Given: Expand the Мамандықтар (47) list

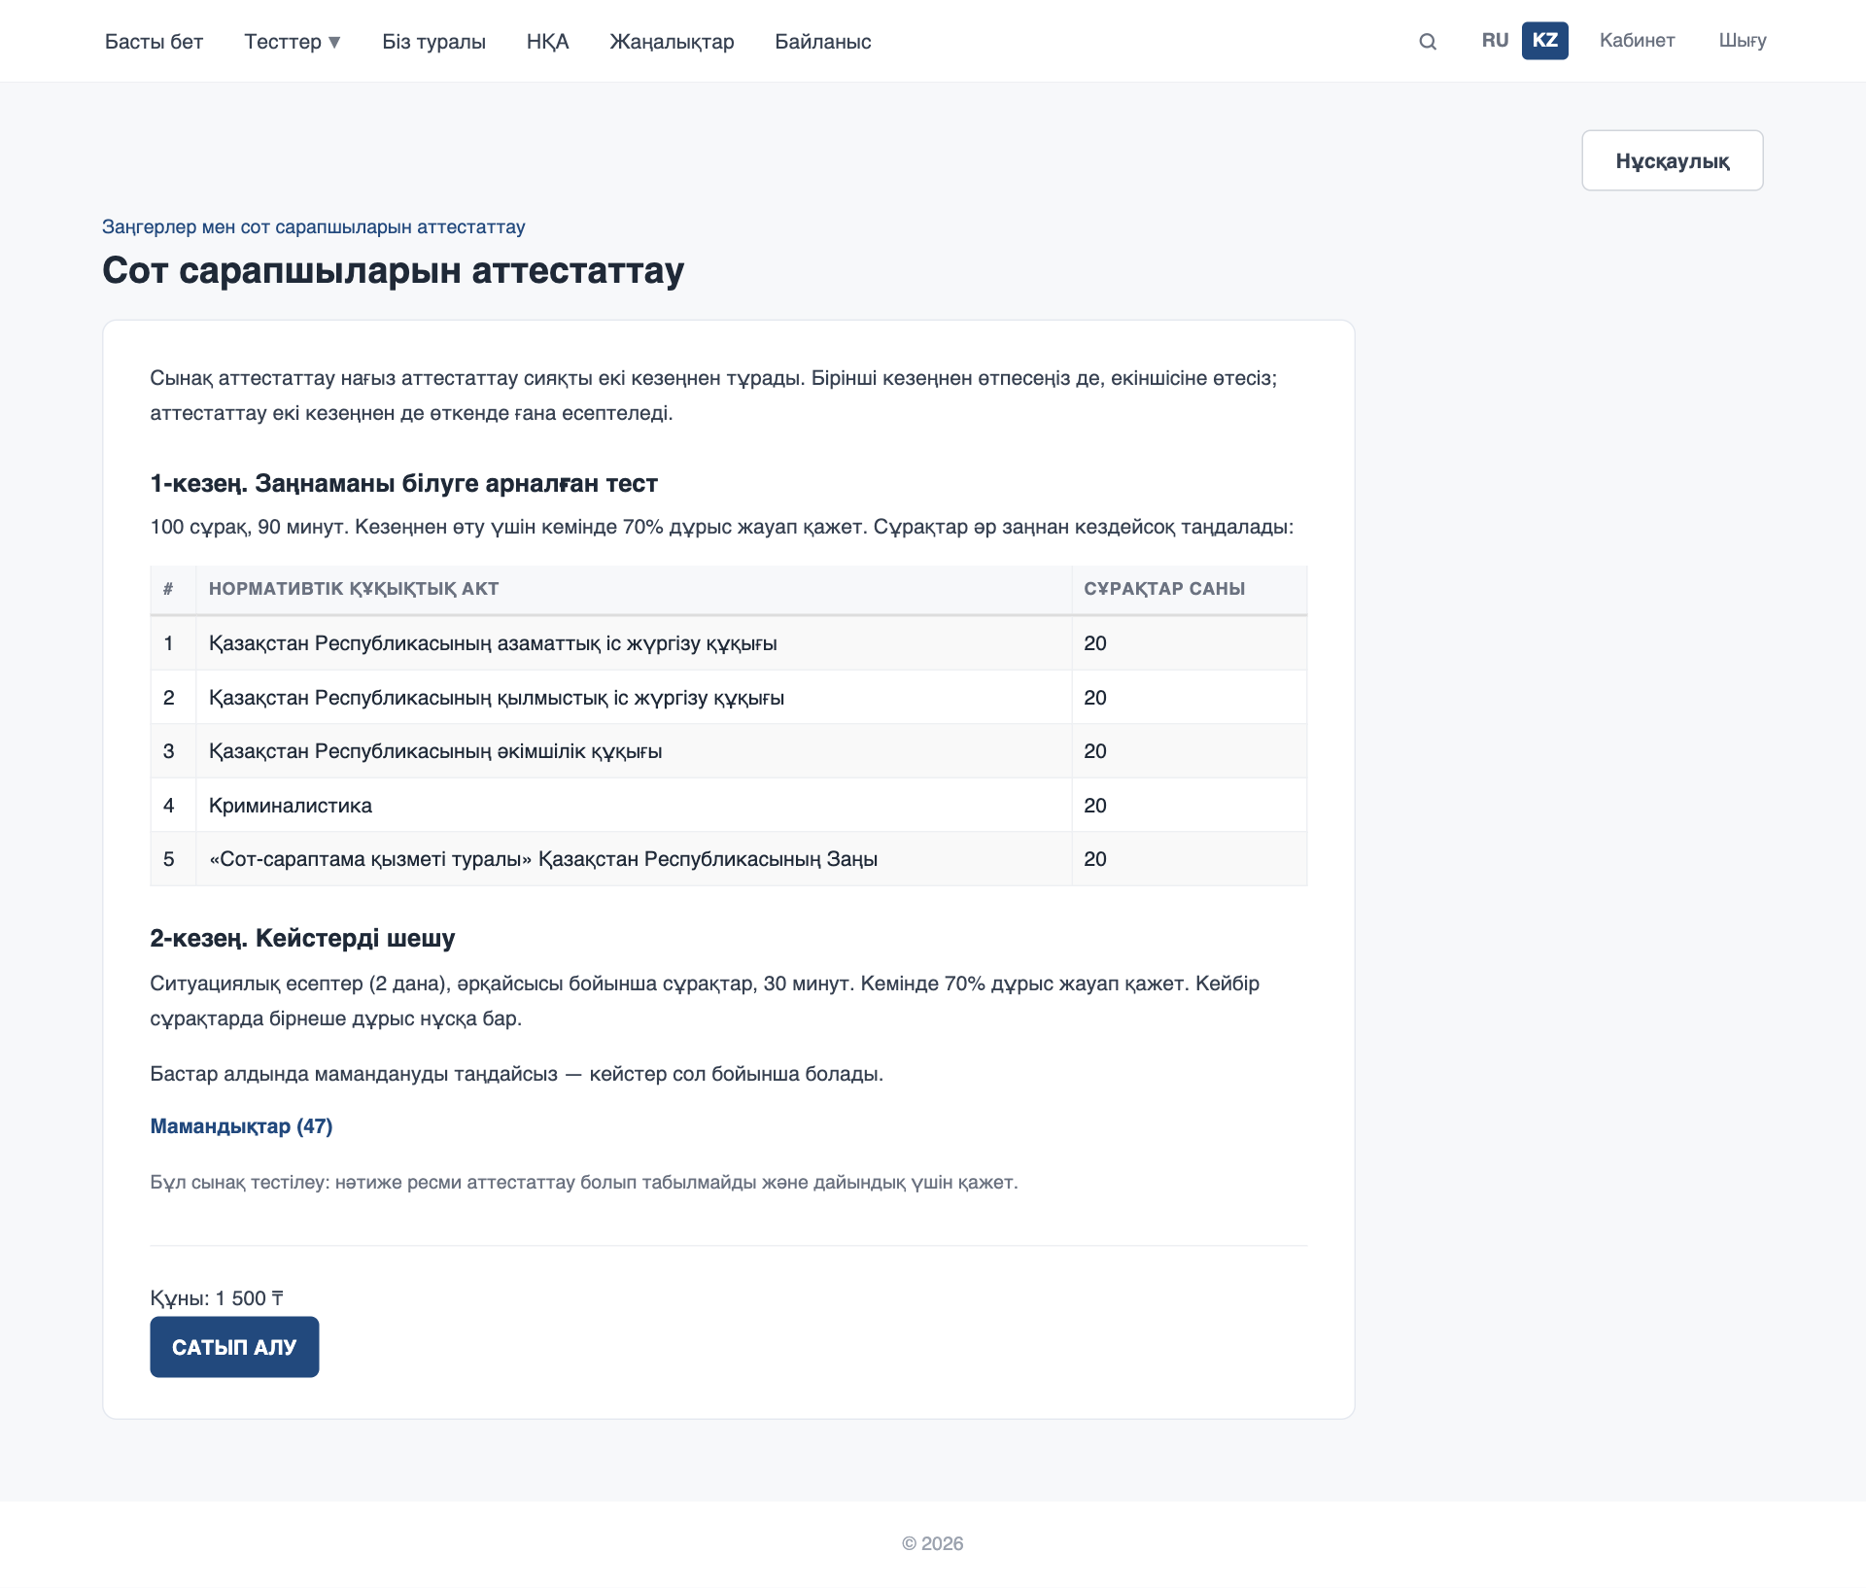Looking at the screenshot, I should pyautogui.click(x=241, y=1125).
